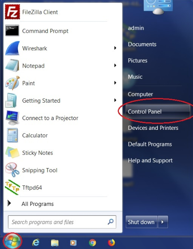Open Calculator icon

pyautogui.click(x=12, y=135)
